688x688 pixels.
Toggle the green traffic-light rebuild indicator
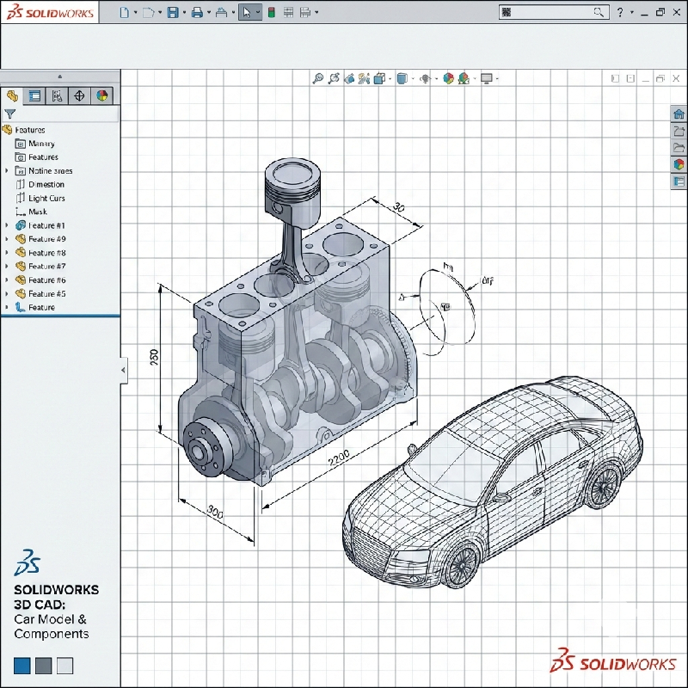270,11
